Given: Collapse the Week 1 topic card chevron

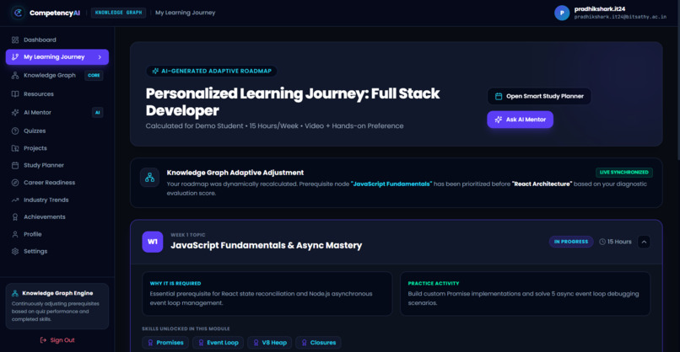Looking at the screenshot, I should click(x=644, y=242).
